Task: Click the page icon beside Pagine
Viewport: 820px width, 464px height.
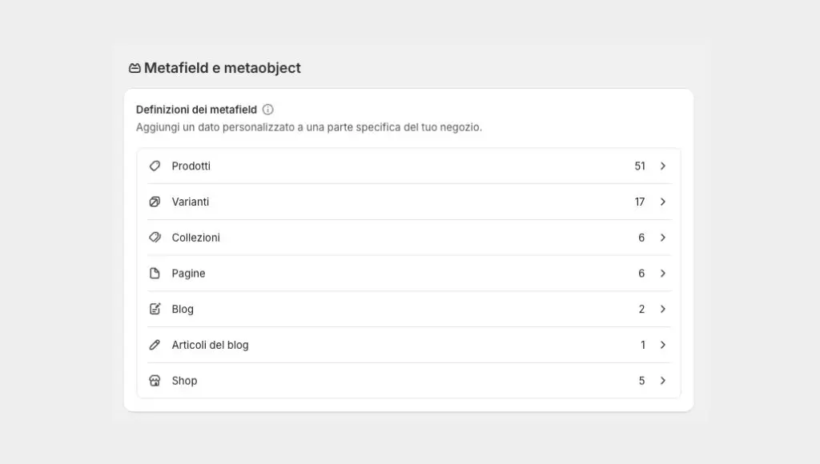Action: click(x=155, y=273)
